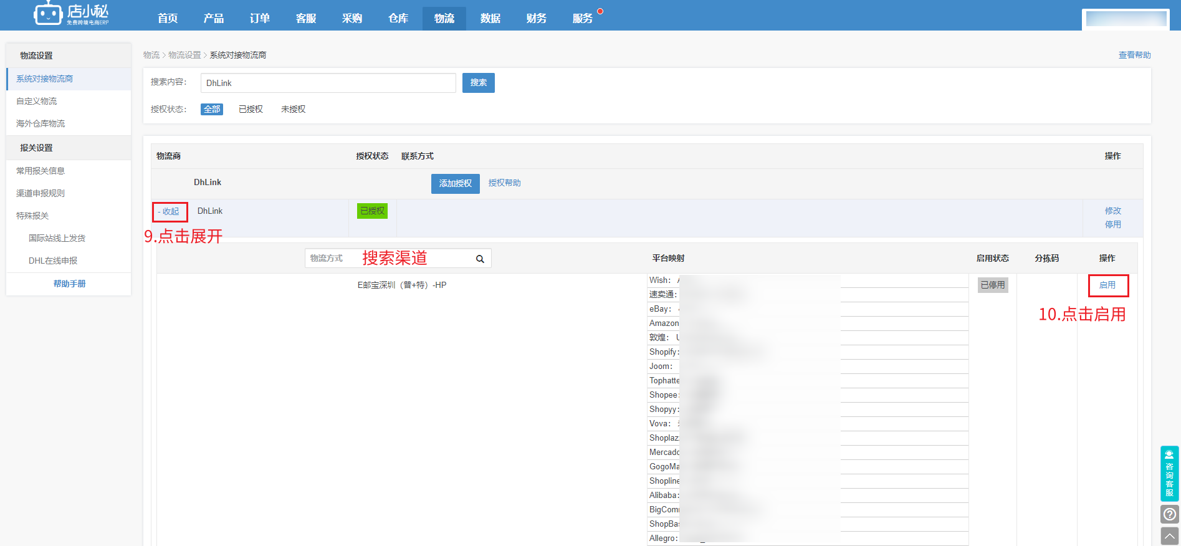Open the 咨询客服 floating widget
Image resolution: width=1181 pixels, height=546 pixels.
click(x=1169, y=474)
